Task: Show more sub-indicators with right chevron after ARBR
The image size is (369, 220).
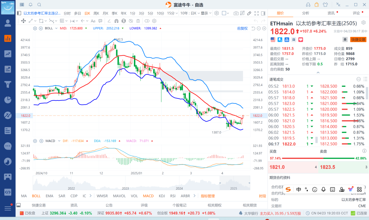Action: (x=194, y=196)
